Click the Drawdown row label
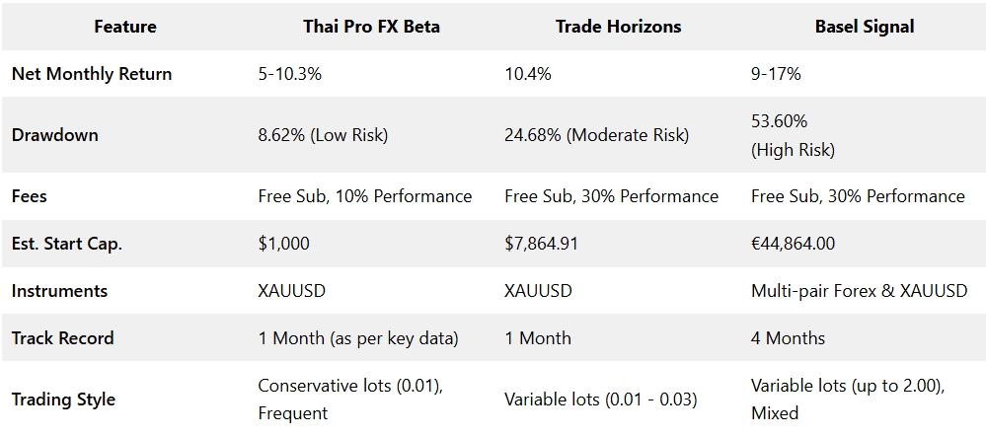The image size is (986, 436). [55, 135]
